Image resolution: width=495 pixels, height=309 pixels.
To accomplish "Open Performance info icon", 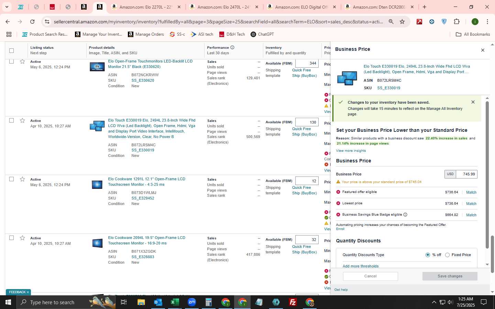I will (x=232, y=47).
